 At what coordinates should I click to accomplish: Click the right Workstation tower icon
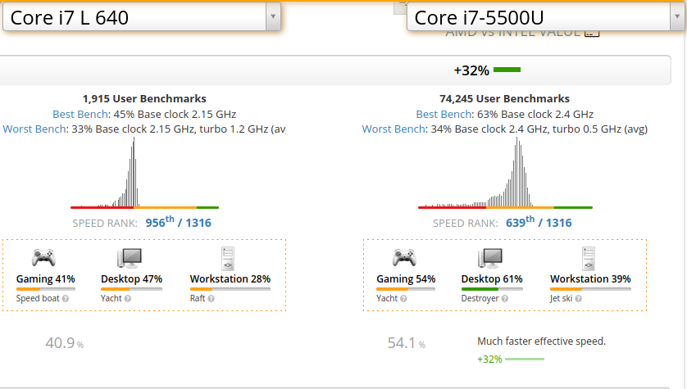click(x=589, y=258)
